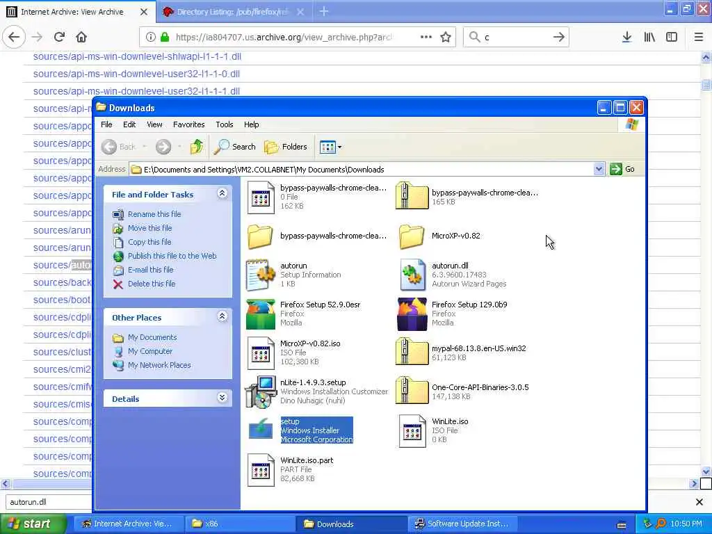Open the page actions three-dot menu

426,37
